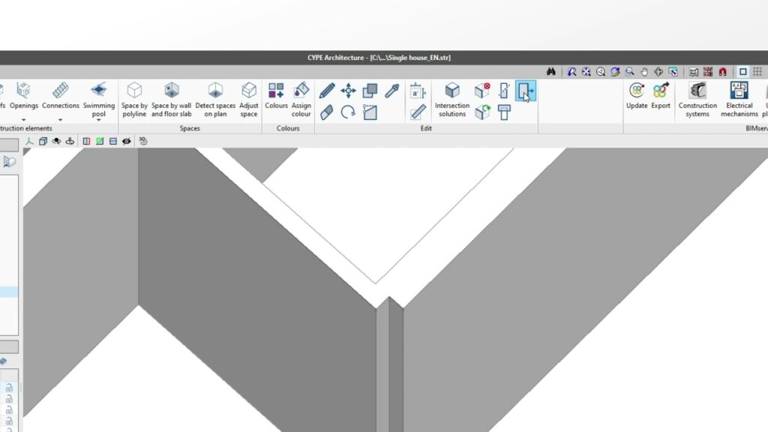
Task: Toggle the grid display icon at top right
Action: 757,72
